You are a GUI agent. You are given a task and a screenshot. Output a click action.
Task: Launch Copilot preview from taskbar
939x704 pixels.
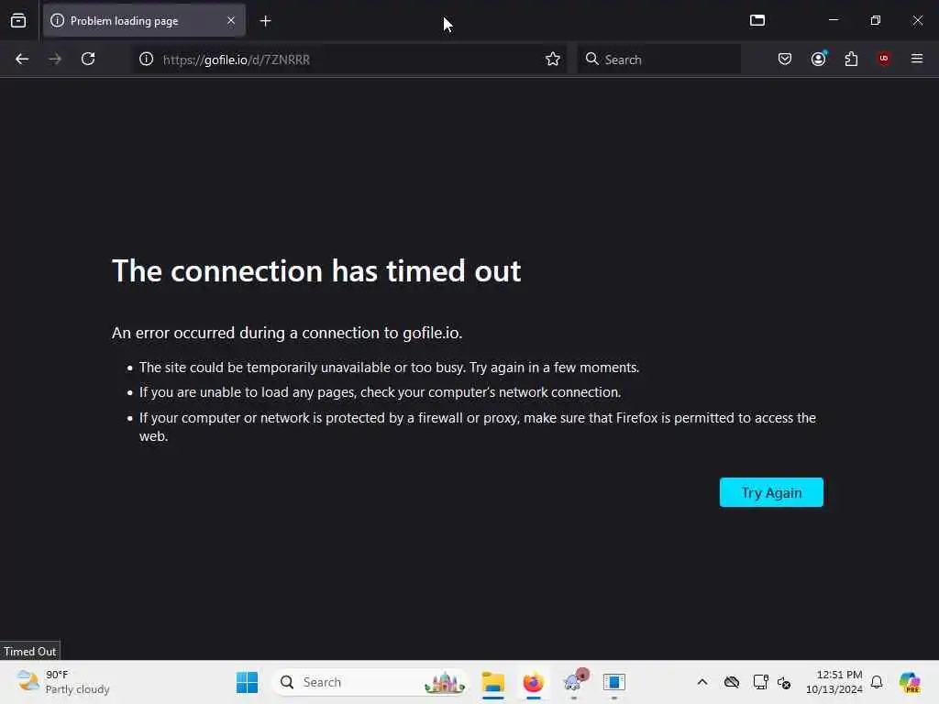910,682
